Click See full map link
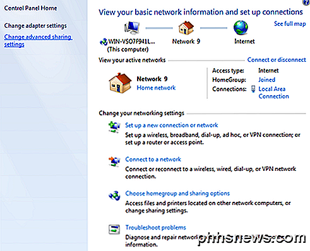Screen dimensions: 310x251 (x=290, y=24)
